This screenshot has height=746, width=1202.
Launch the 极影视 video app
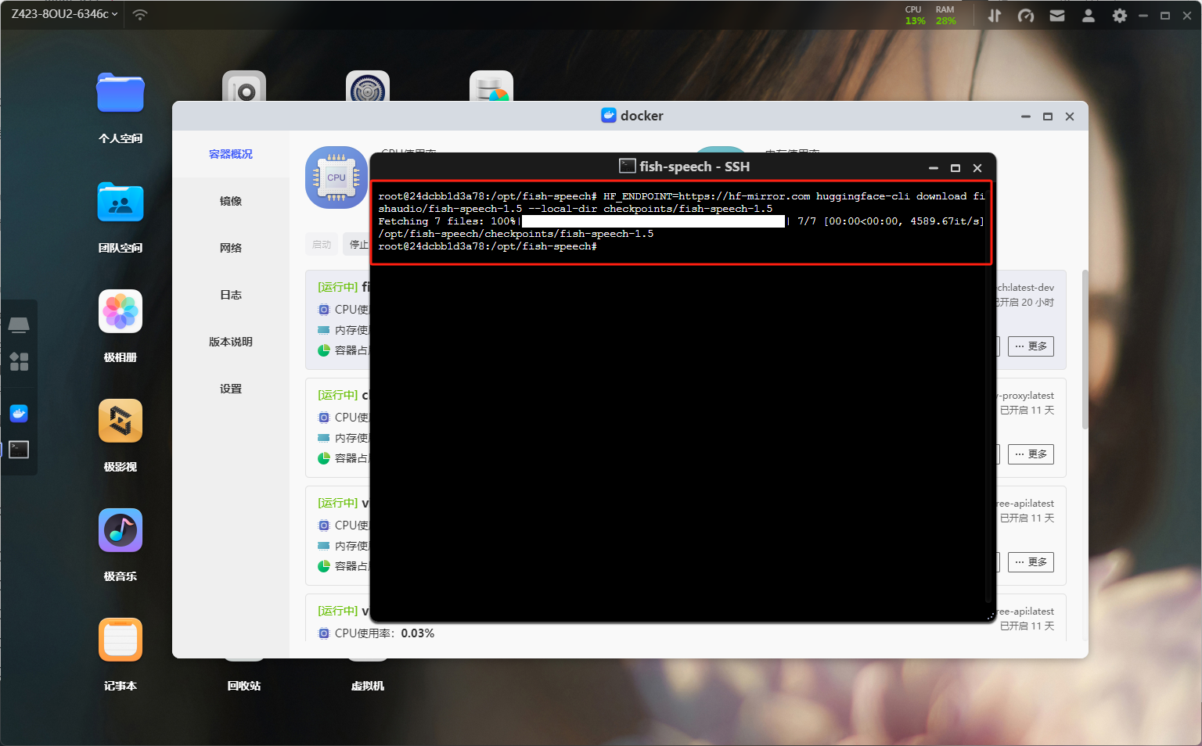click(121, 421)
